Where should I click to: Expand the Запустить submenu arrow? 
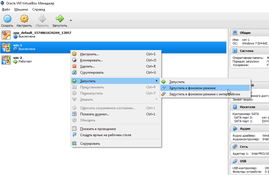click(x=156, y=80)
